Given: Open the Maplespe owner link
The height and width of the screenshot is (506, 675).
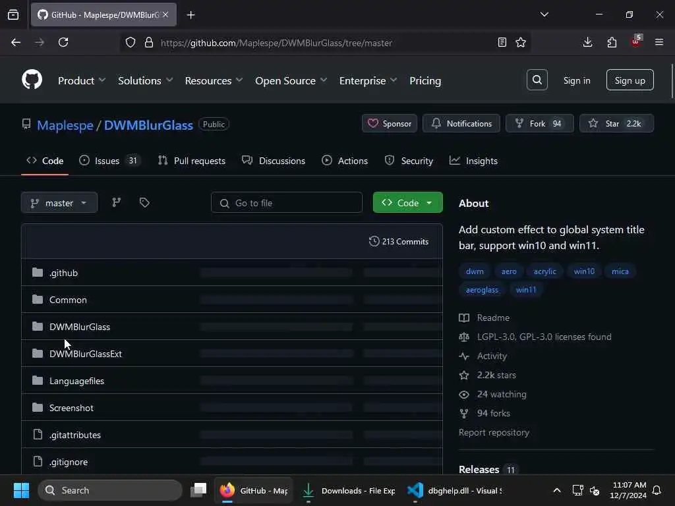Looking at the screenshot, I should [65, 125].
